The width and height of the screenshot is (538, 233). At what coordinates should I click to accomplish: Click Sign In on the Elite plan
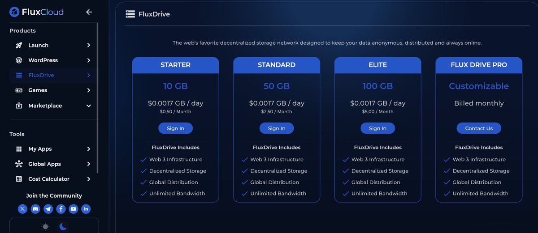coord(377,128)
